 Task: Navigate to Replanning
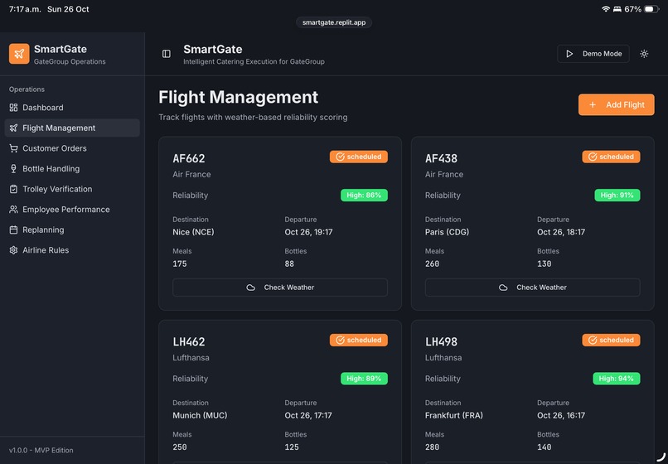tap(72, 230)
